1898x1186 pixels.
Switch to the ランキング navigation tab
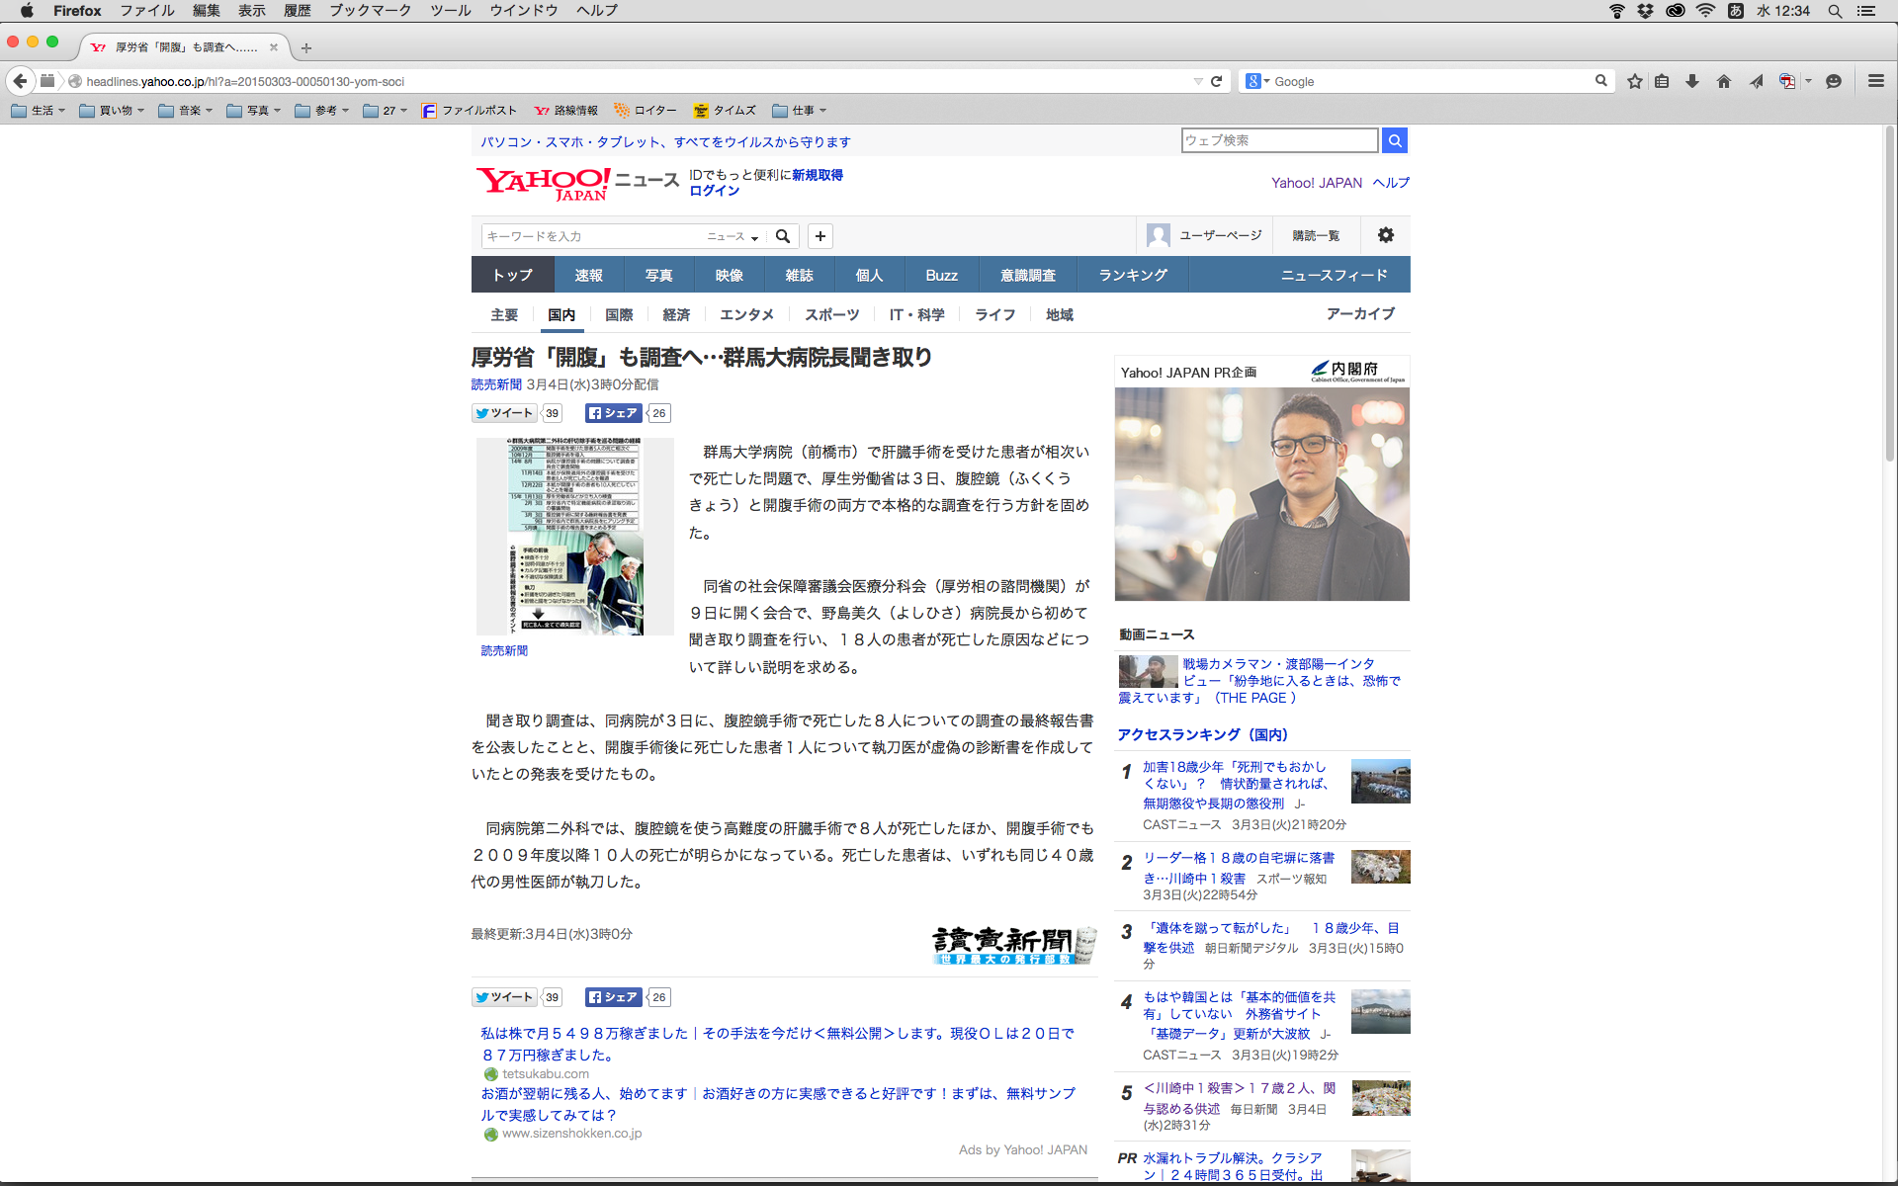[x=1133, y=275]
